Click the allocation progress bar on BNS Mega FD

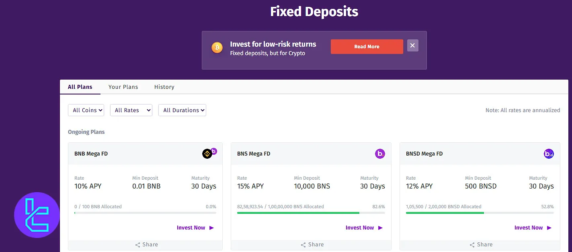(311, 212)
